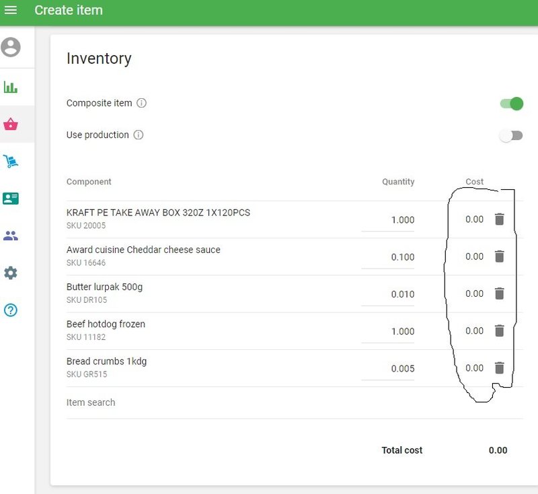Screen dimensions: 538x494
Task: Show info tooltip for Composite item
Action: (x=141, y=104)
